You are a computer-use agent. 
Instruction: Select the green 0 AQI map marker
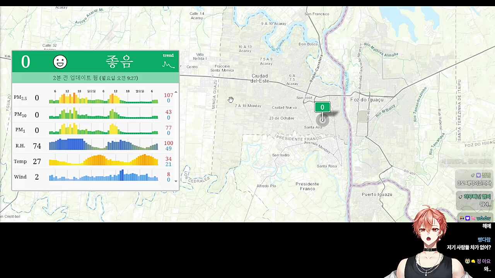(322, 107)
